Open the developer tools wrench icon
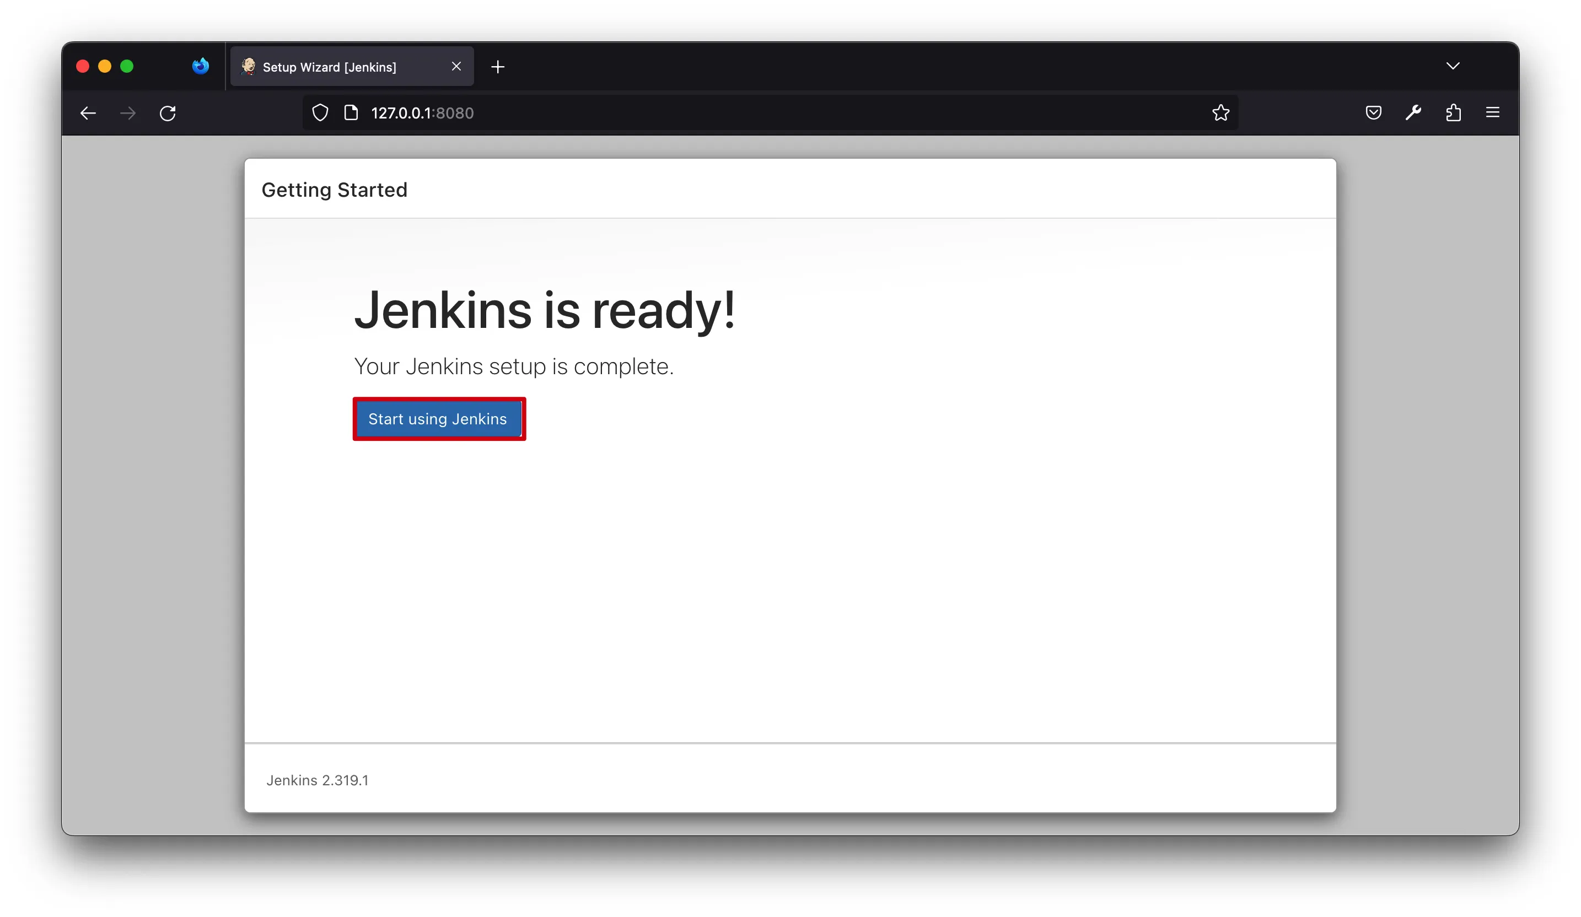Screen dimensions: 1581x917 [x=1413, y=113]
